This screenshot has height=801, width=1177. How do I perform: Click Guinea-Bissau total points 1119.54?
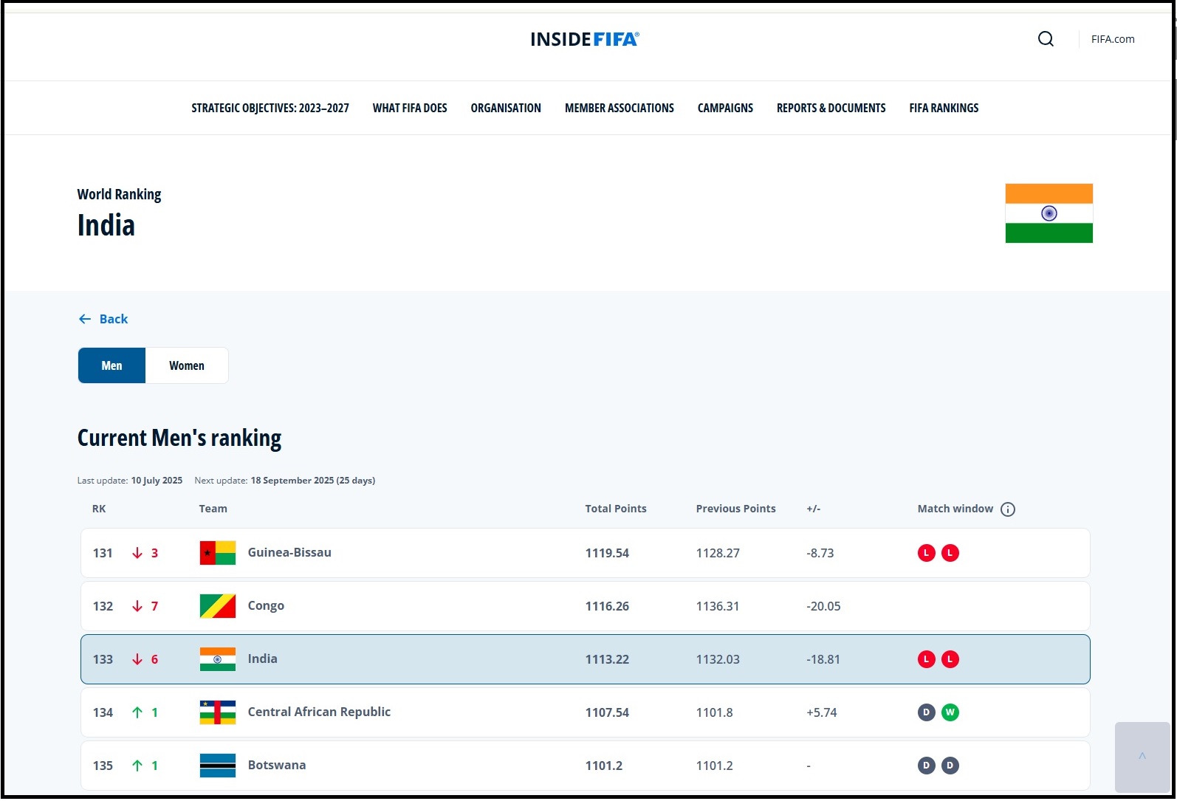pos(607,553)
